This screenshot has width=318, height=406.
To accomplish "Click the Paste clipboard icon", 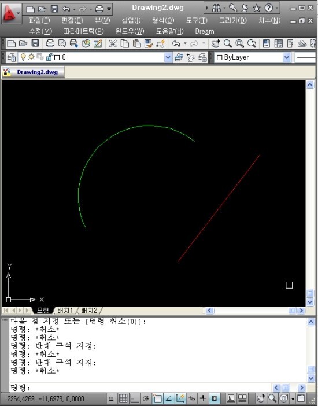I will click(x=136, y=43).
